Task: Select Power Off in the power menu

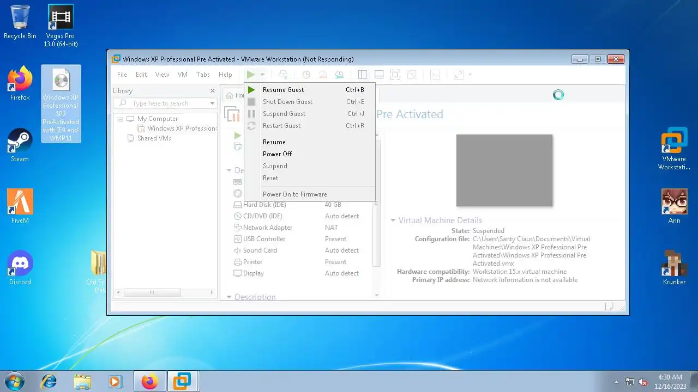Action: pos(309,154)
